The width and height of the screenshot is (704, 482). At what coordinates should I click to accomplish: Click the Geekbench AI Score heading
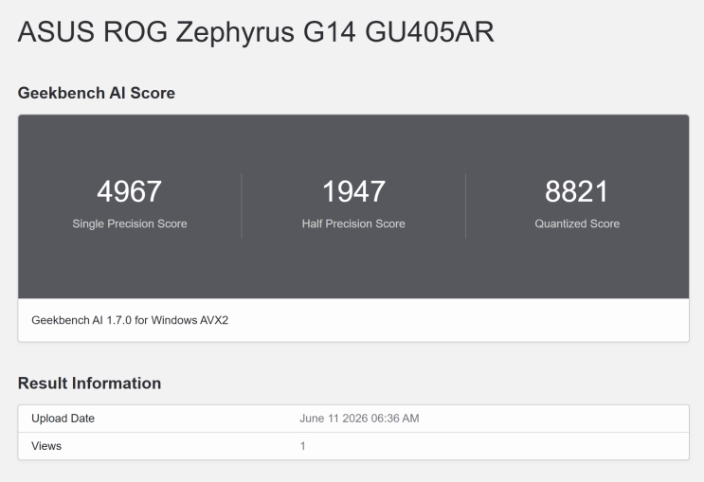tap(97, 93)
